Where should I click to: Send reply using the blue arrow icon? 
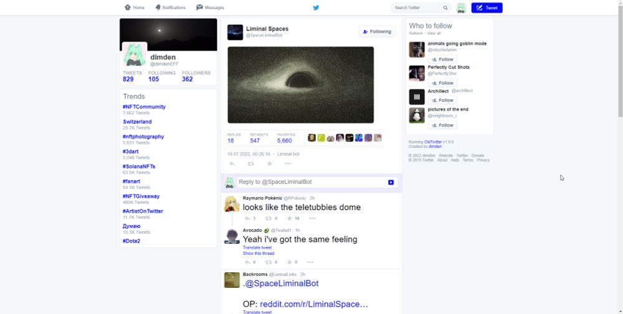(x=391, y=182)
